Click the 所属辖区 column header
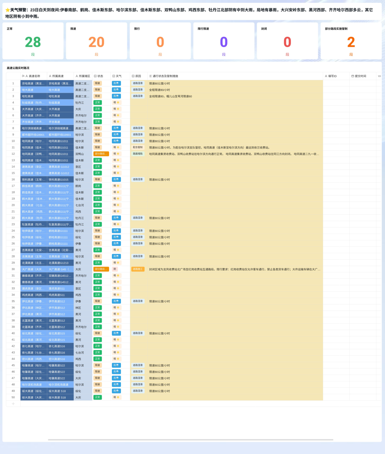Viewport: 385px width, 454px height. coord(83,76)
